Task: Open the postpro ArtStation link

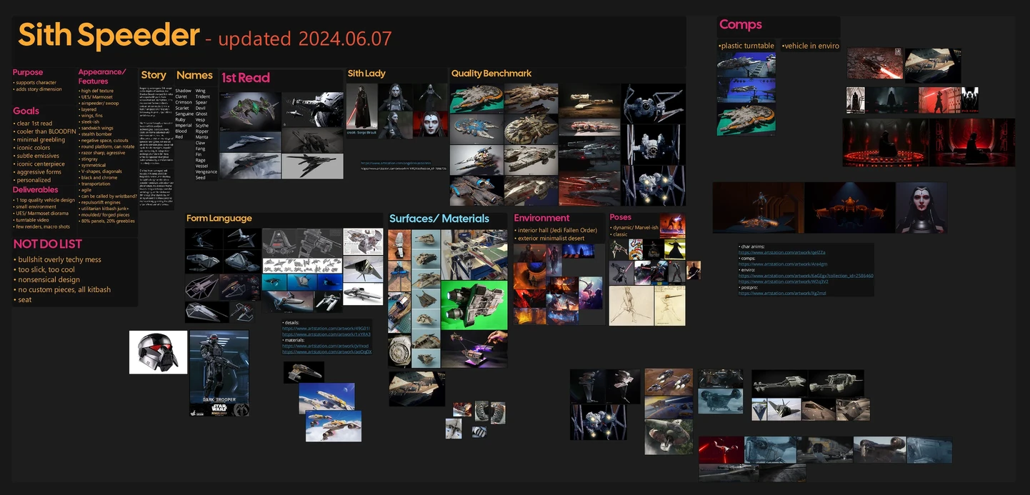Action: click(x=782, y=293)
